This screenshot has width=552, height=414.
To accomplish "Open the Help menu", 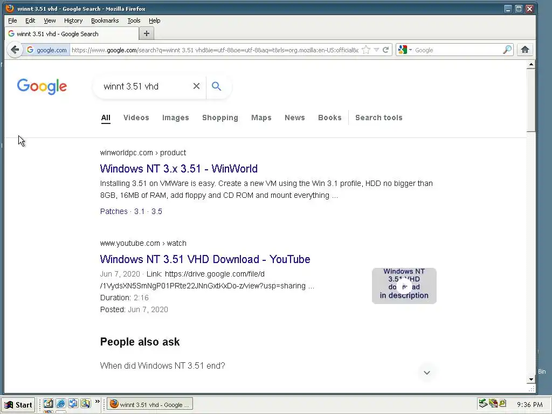I will 155,20.
